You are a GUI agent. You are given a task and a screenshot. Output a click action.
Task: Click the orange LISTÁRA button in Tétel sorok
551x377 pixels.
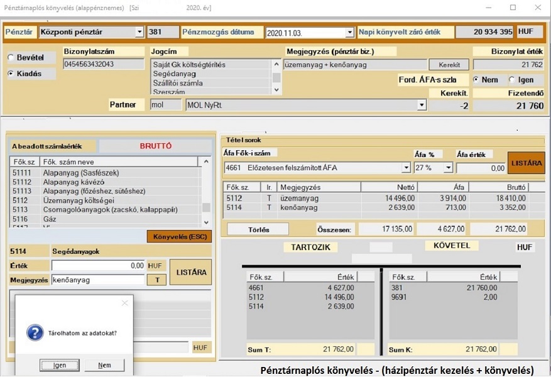pos(527,162)
